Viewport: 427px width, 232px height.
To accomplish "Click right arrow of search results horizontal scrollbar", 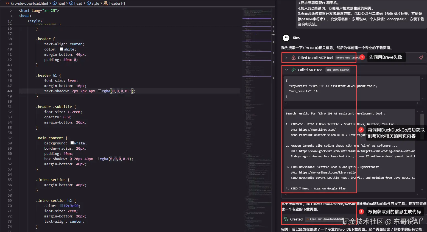I will point(418,194).
